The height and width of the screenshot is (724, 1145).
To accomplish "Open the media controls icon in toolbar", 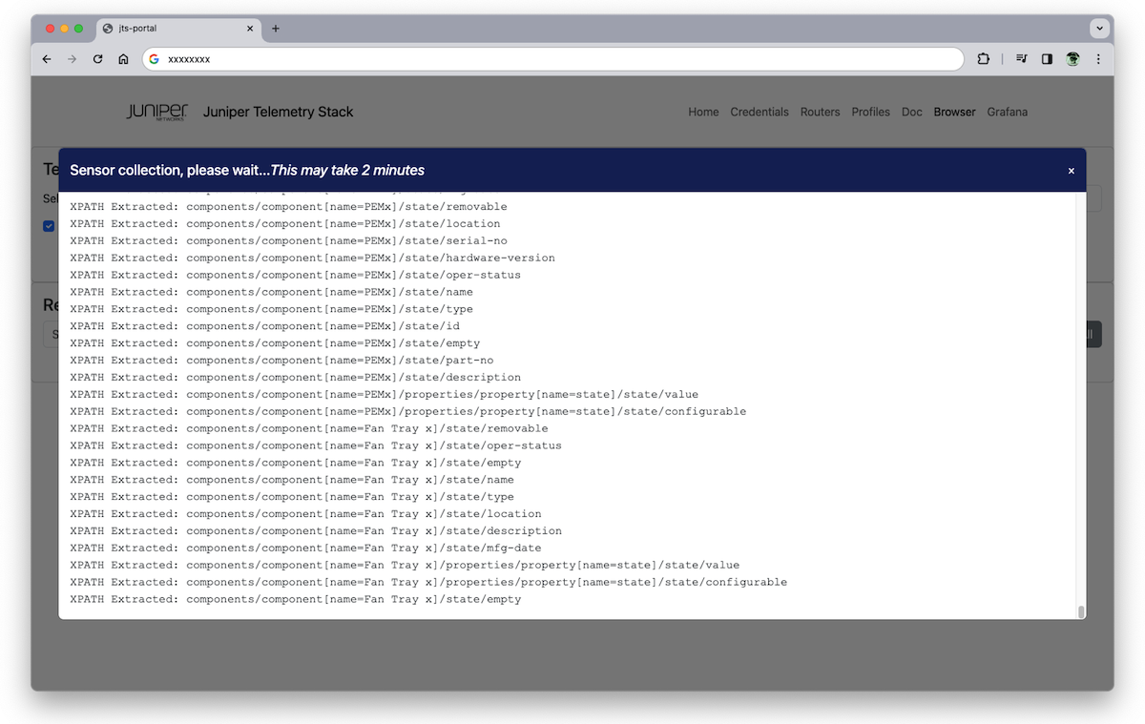I will (x=1021, y=58).
